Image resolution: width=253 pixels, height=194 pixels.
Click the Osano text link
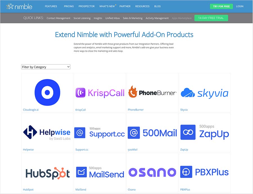point(132,190)
